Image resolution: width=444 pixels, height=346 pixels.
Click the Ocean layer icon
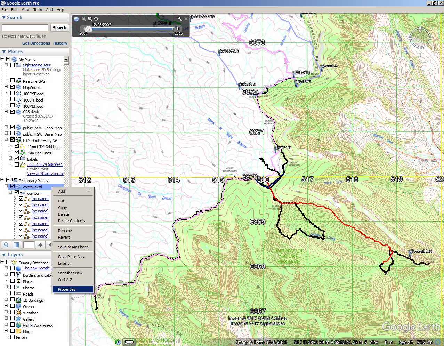point(18,306)
